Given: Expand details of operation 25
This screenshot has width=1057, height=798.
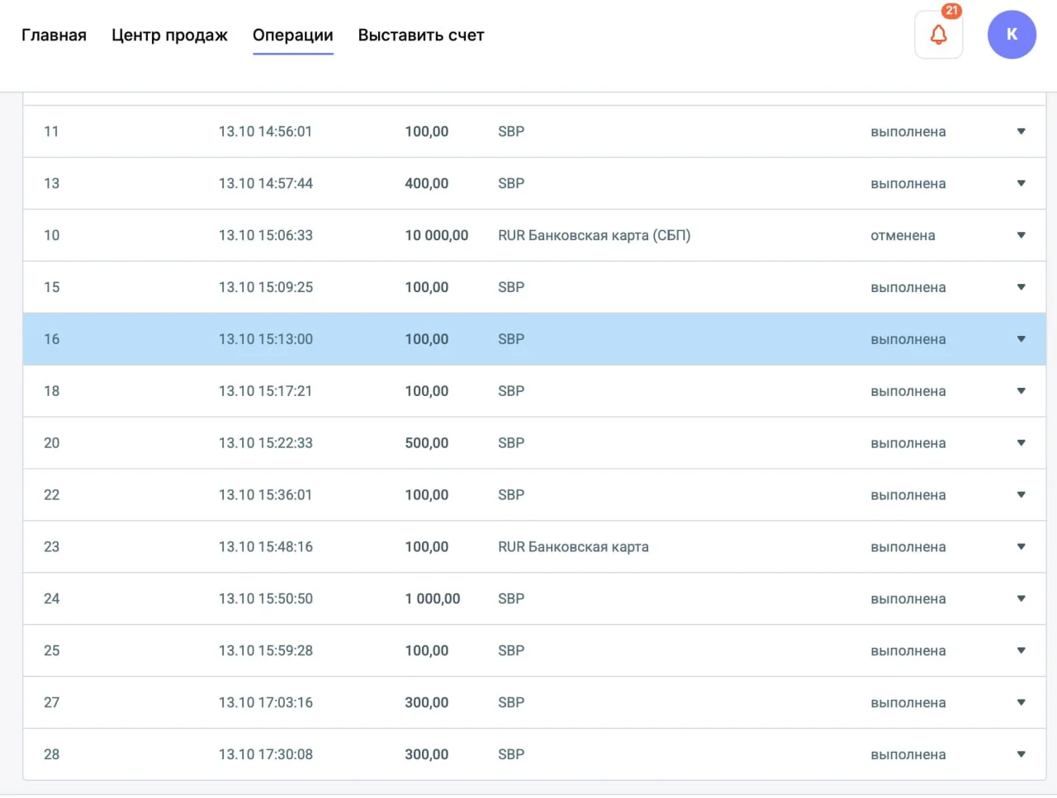Looking at the screenshot, I should (x=1021, y=651).
